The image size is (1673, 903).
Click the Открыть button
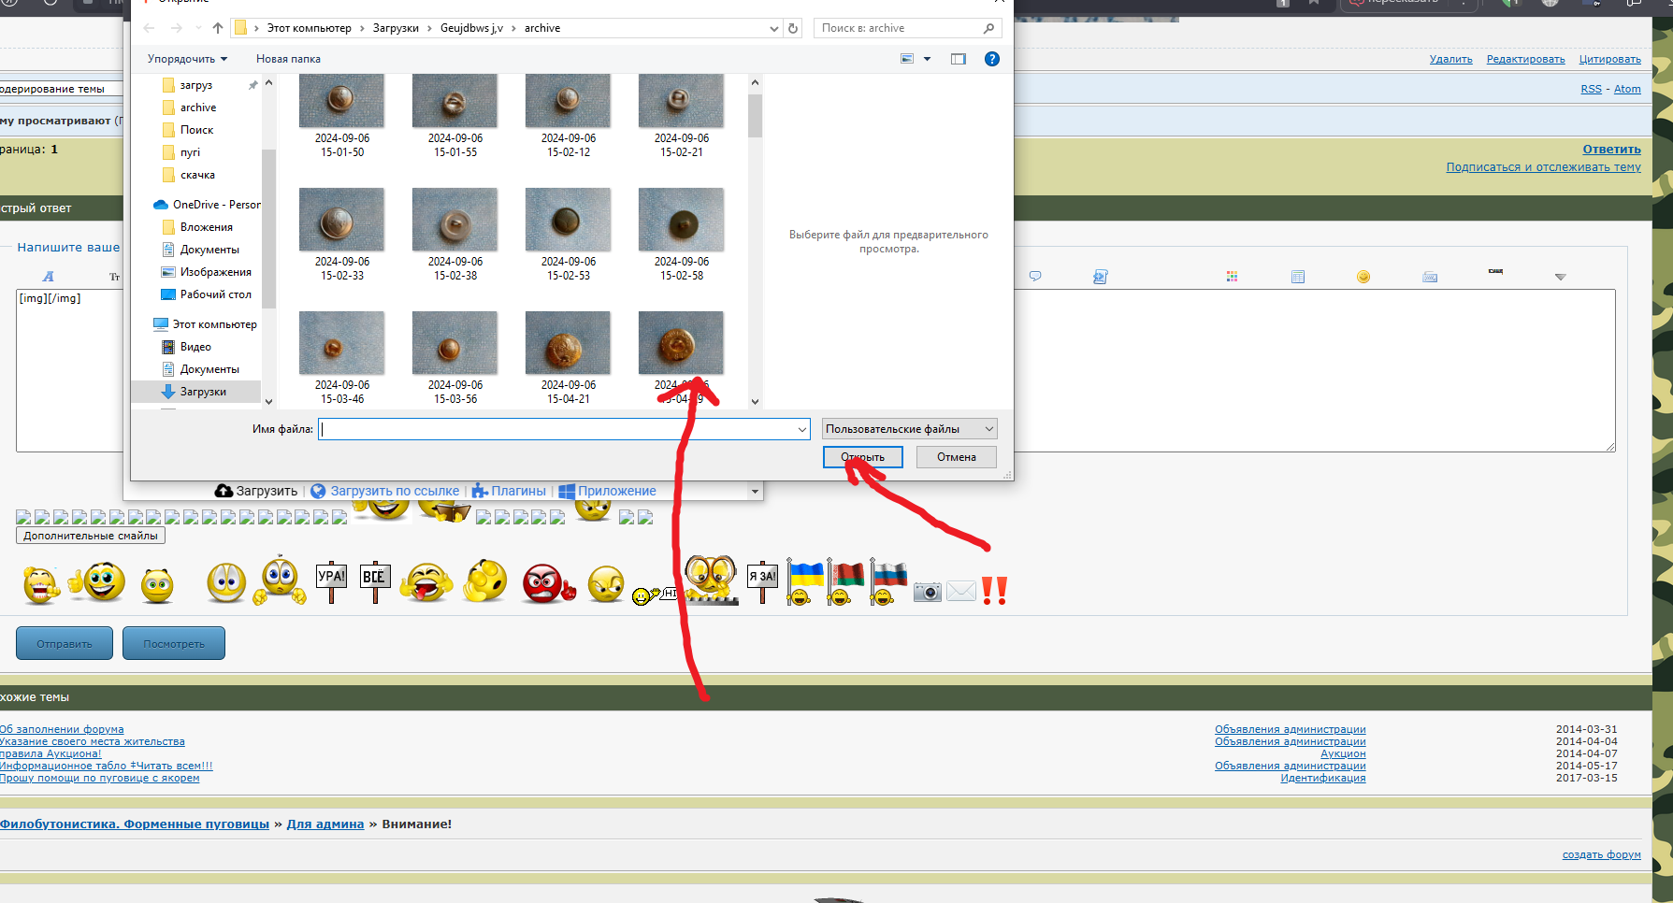(x=862, y=457)
